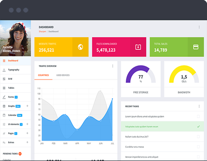Click the UI elements count badge
The height and width of the screenshot is (161, 207).
pos(21,125)
